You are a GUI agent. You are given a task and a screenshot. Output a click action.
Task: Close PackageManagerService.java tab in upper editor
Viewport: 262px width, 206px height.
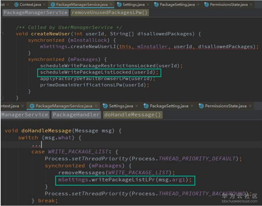(111, 5)
